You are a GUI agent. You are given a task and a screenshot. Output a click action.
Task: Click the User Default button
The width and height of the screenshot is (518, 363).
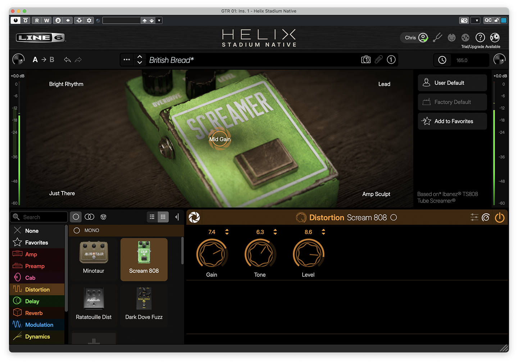[x=453, y=83]
